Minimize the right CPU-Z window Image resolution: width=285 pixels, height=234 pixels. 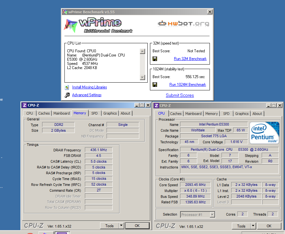click(x=268, y=106)
